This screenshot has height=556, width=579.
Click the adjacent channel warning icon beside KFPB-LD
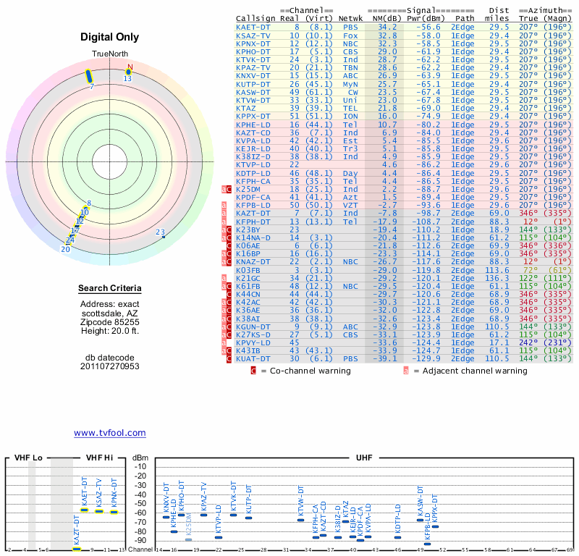[x=225, y=206]
